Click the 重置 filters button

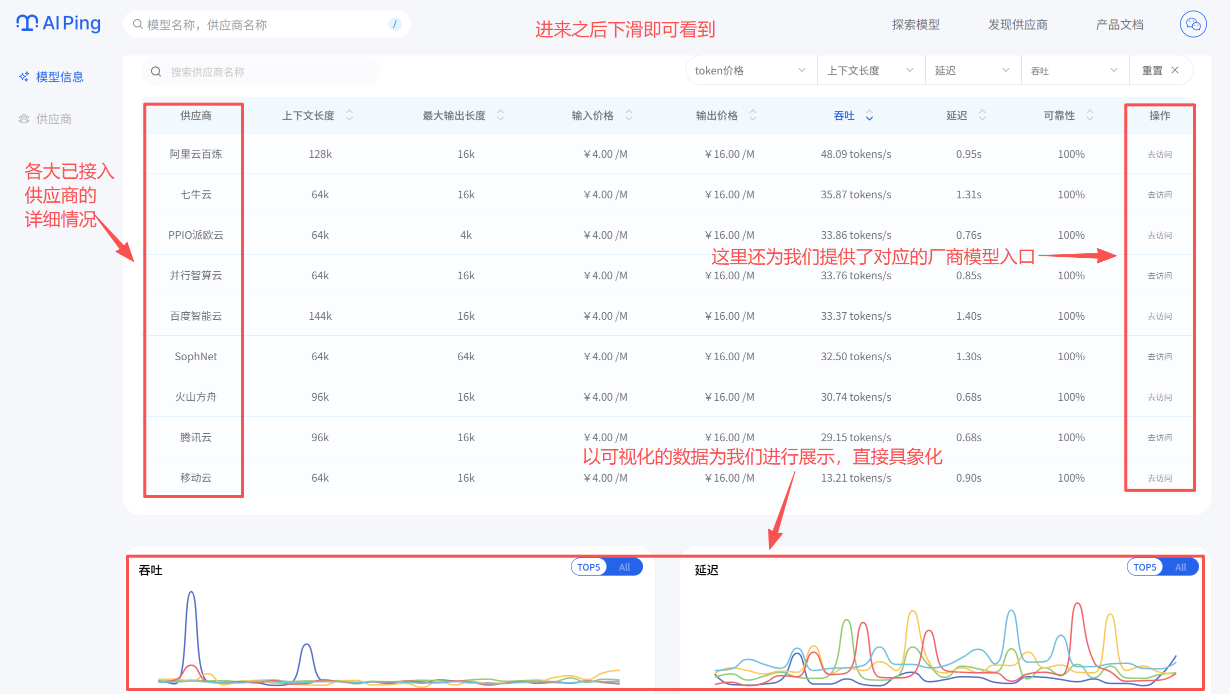point(1161,70)
